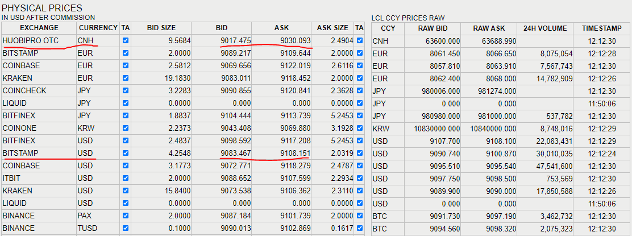Click raw bid value 9107.700
Screen dimensions: 632x236
pyautogui.click(x=444, y=141)
